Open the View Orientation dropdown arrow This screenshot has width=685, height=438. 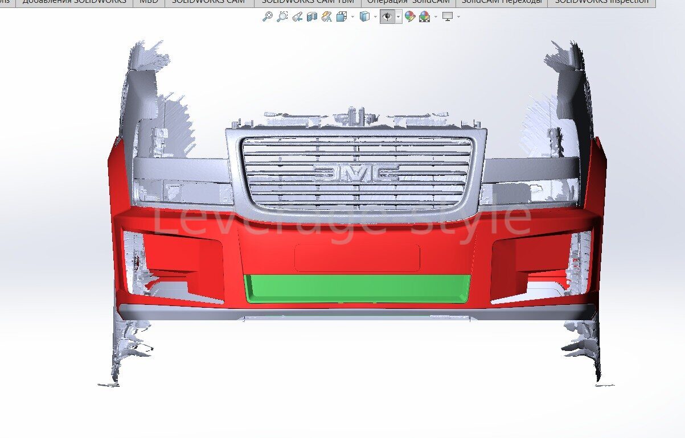[x=352, y=17]
